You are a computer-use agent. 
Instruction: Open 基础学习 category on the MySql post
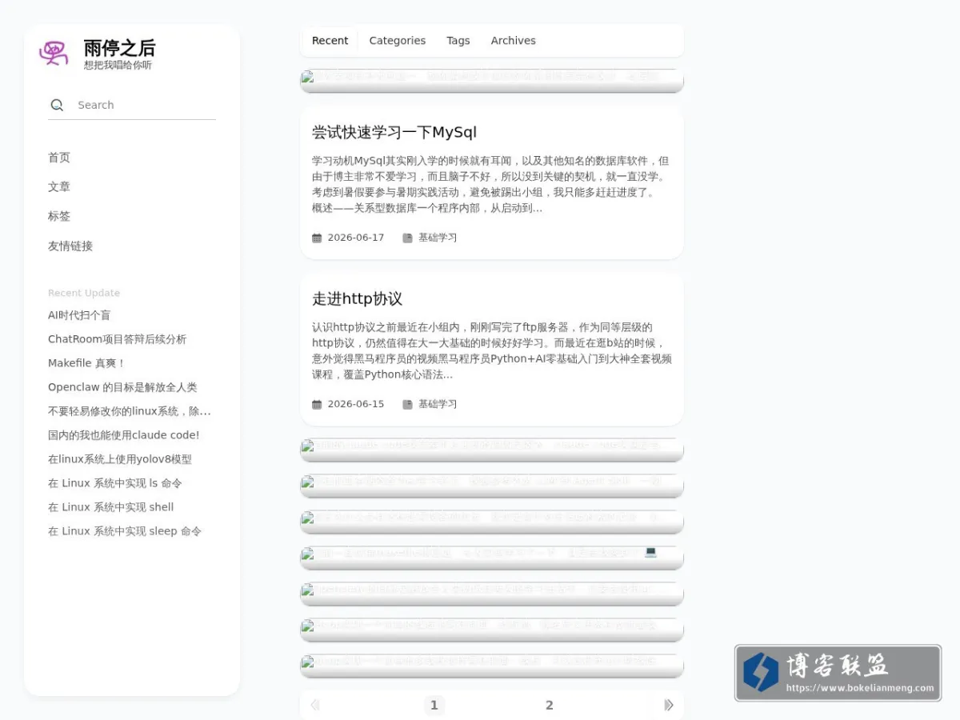coord(438,238)
